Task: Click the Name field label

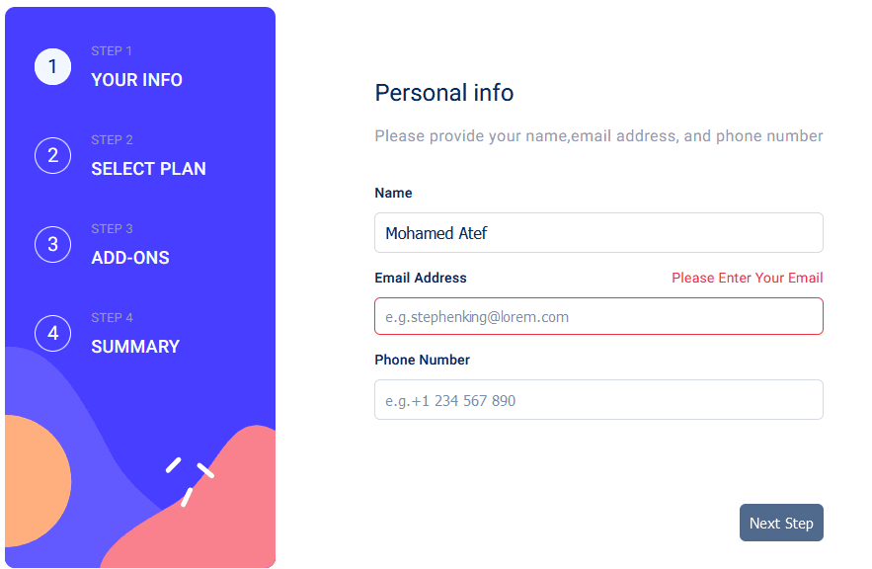Action: tap(393, 193)
